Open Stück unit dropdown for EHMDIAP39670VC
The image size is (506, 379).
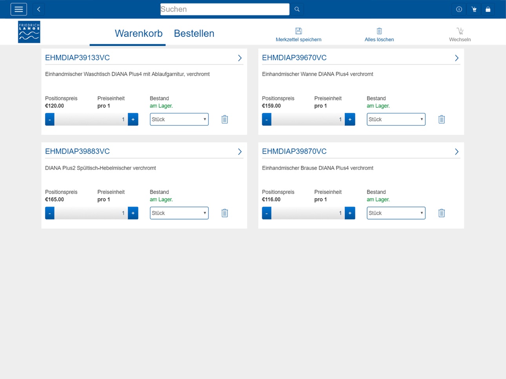point(396,119)
